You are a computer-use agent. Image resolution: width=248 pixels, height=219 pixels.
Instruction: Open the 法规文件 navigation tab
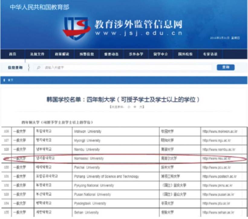(x=37, y=54)
